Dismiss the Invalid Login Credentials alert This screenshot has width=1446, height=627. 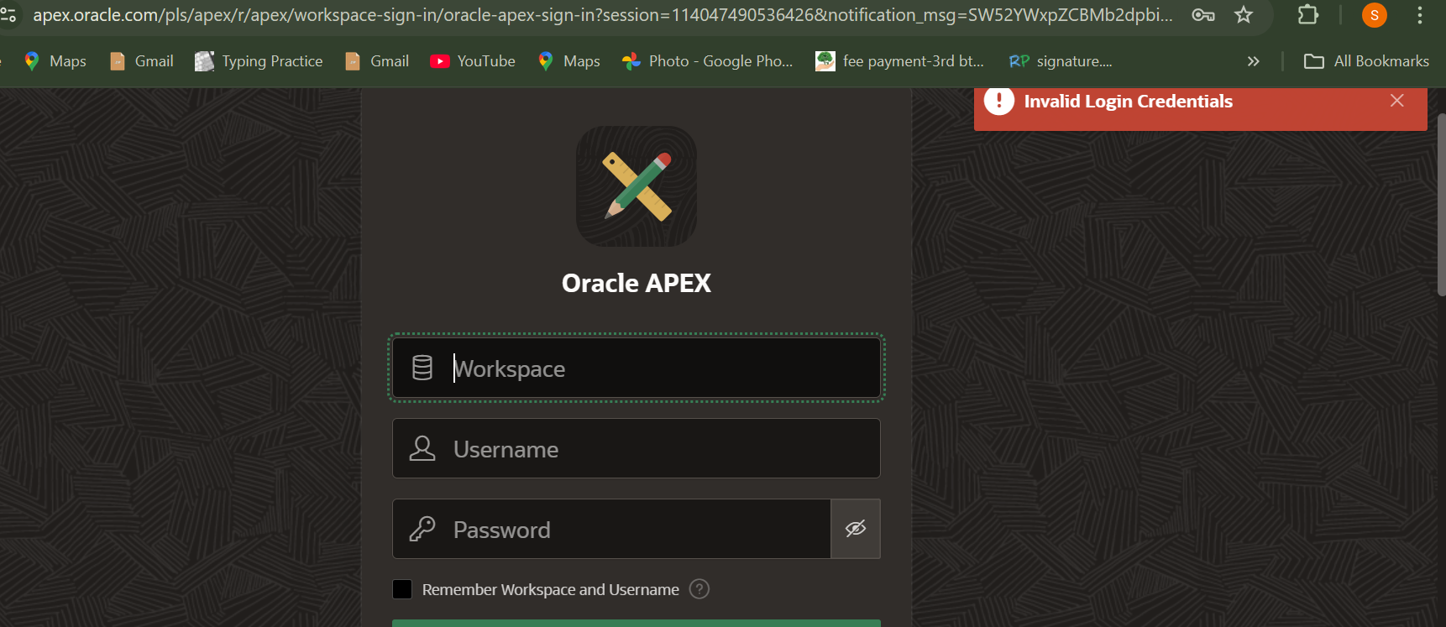[x=1397, y=101]
